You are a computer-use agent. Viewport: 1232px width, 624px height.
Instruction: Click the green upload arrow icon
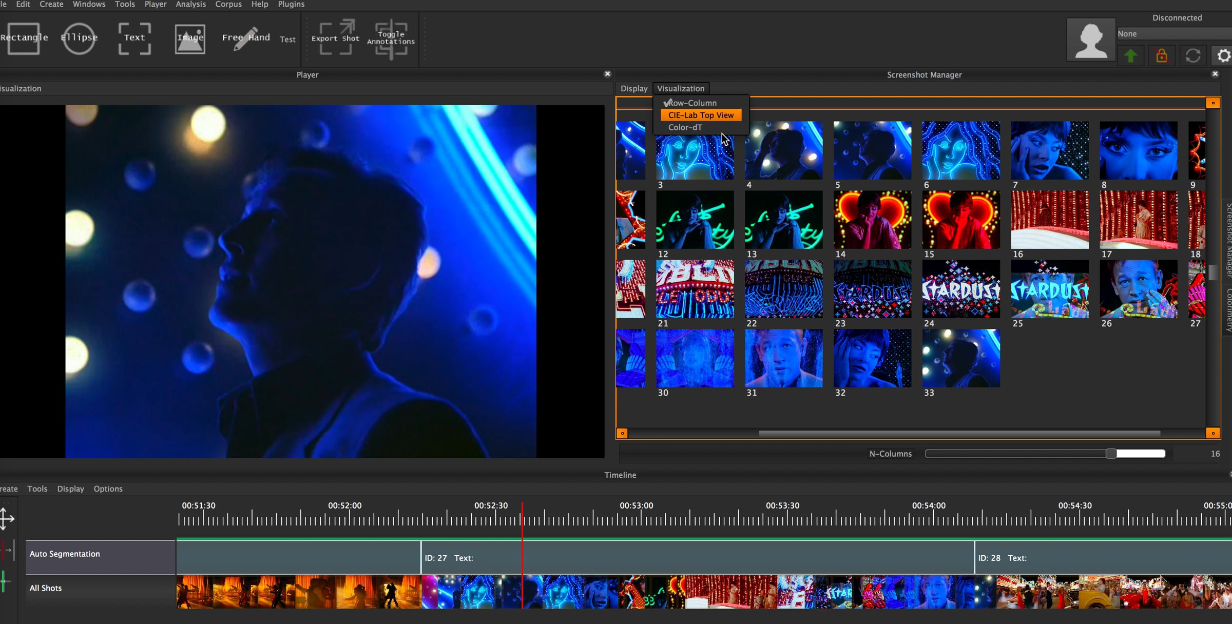point(1130,55)
